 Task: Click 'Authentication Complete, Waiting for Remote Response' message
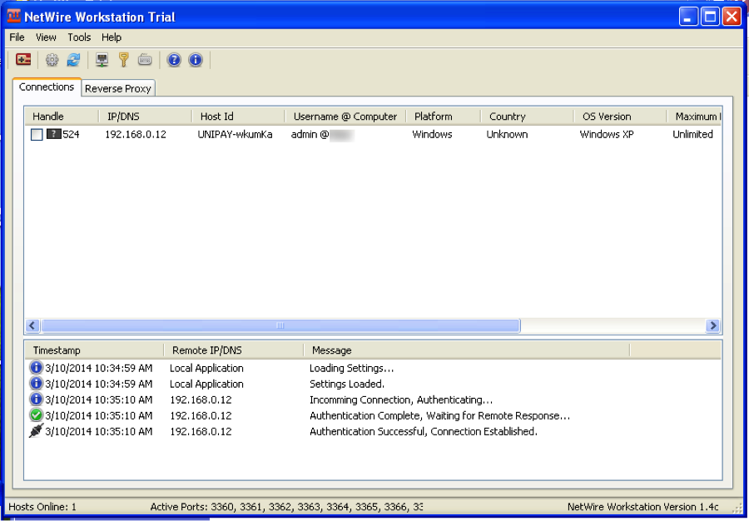(439, 415)
